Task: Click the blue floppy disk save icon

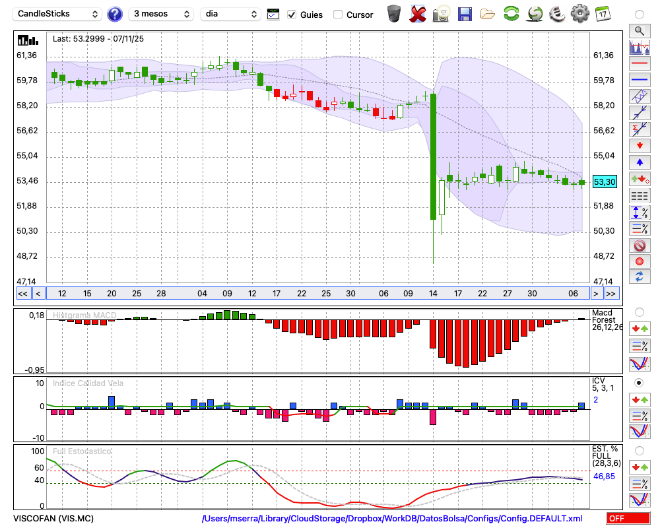Action: click(x=465, y=14)
